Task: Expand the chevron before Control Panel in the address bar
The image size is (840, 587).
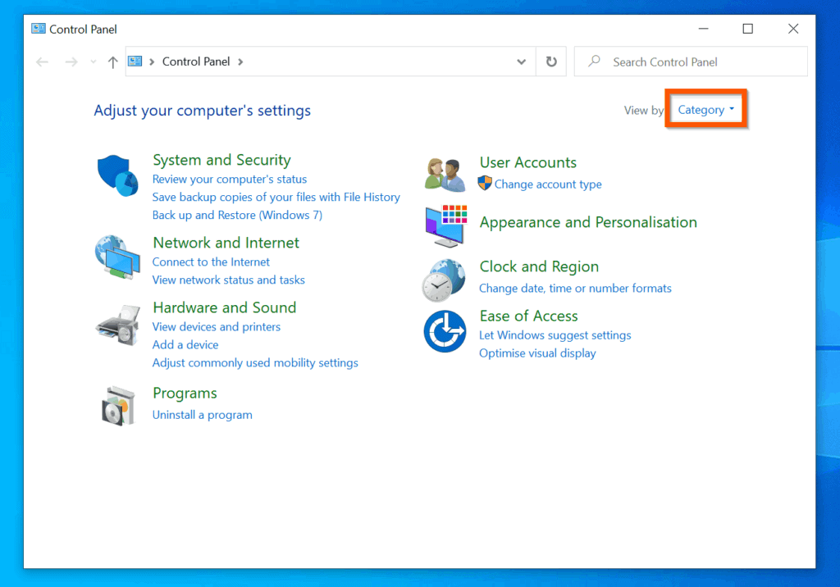Action: tap(152, 61)
